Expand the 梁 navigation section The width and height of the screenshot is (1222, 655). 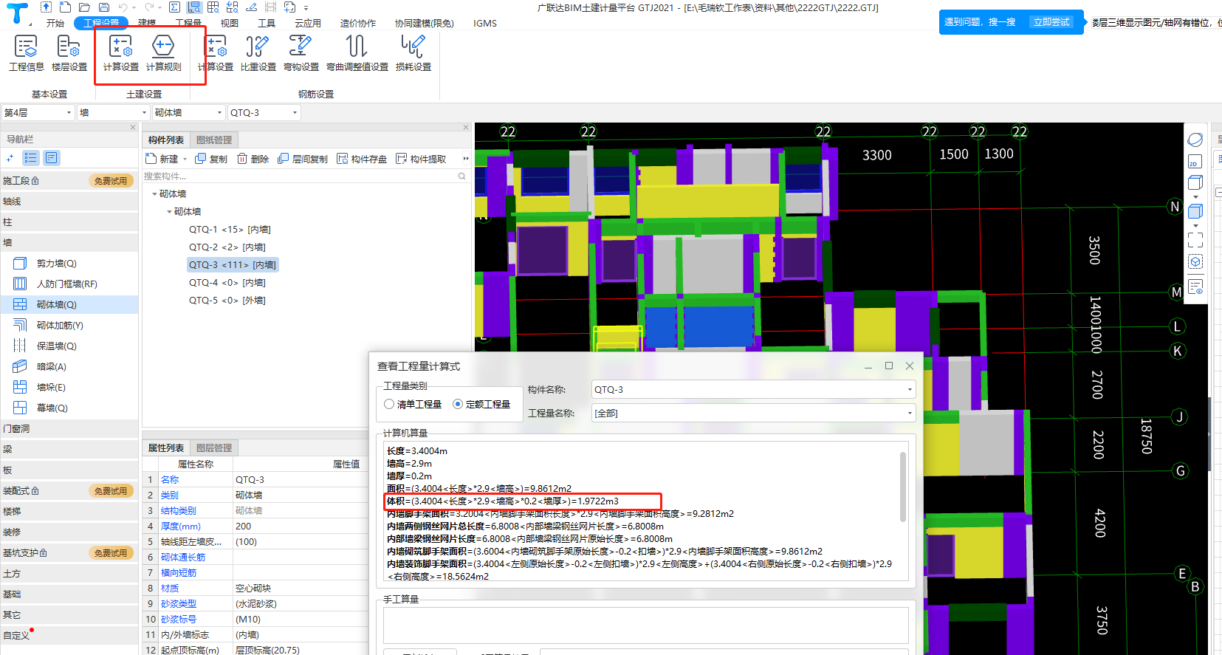pyautogui.click(x=69, y=450)
